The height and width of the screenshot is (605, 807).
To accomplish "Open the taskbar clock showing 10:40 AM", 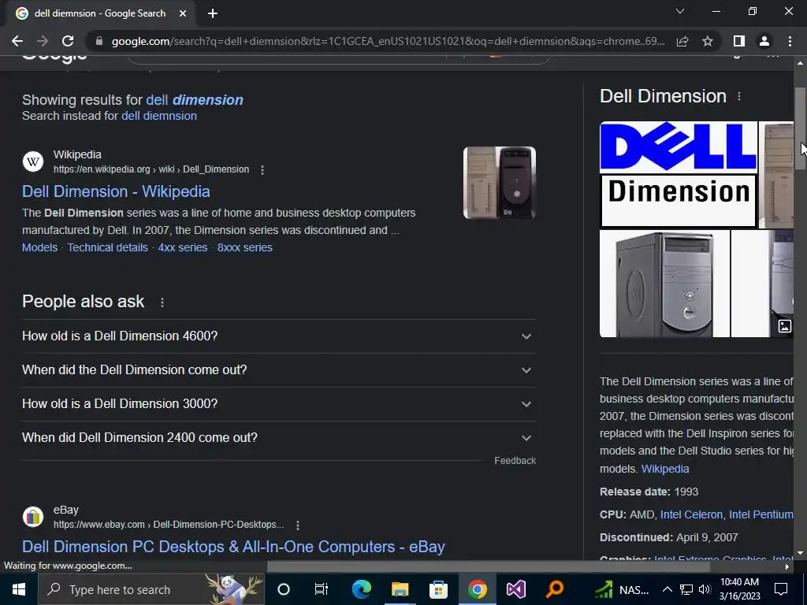I will pyautogui.click(x=739, y=589).
